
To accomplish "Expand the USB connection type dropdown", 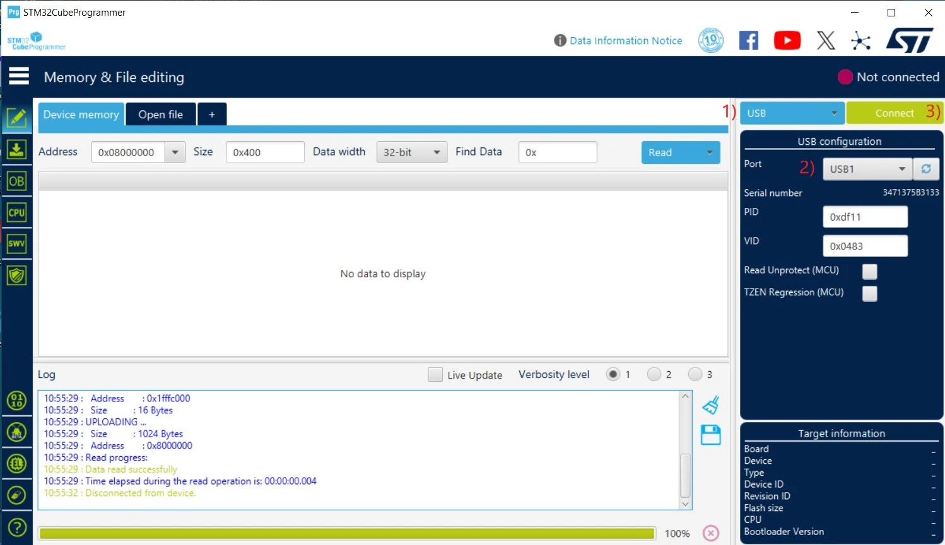I will [x=792, y=113].
